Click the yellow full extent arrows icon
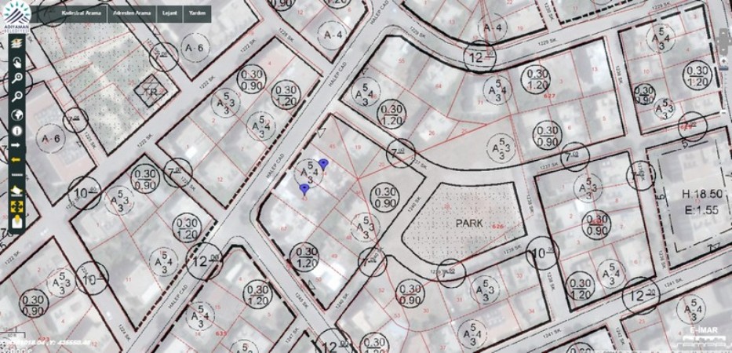732x353 pixels. (16, 207)
